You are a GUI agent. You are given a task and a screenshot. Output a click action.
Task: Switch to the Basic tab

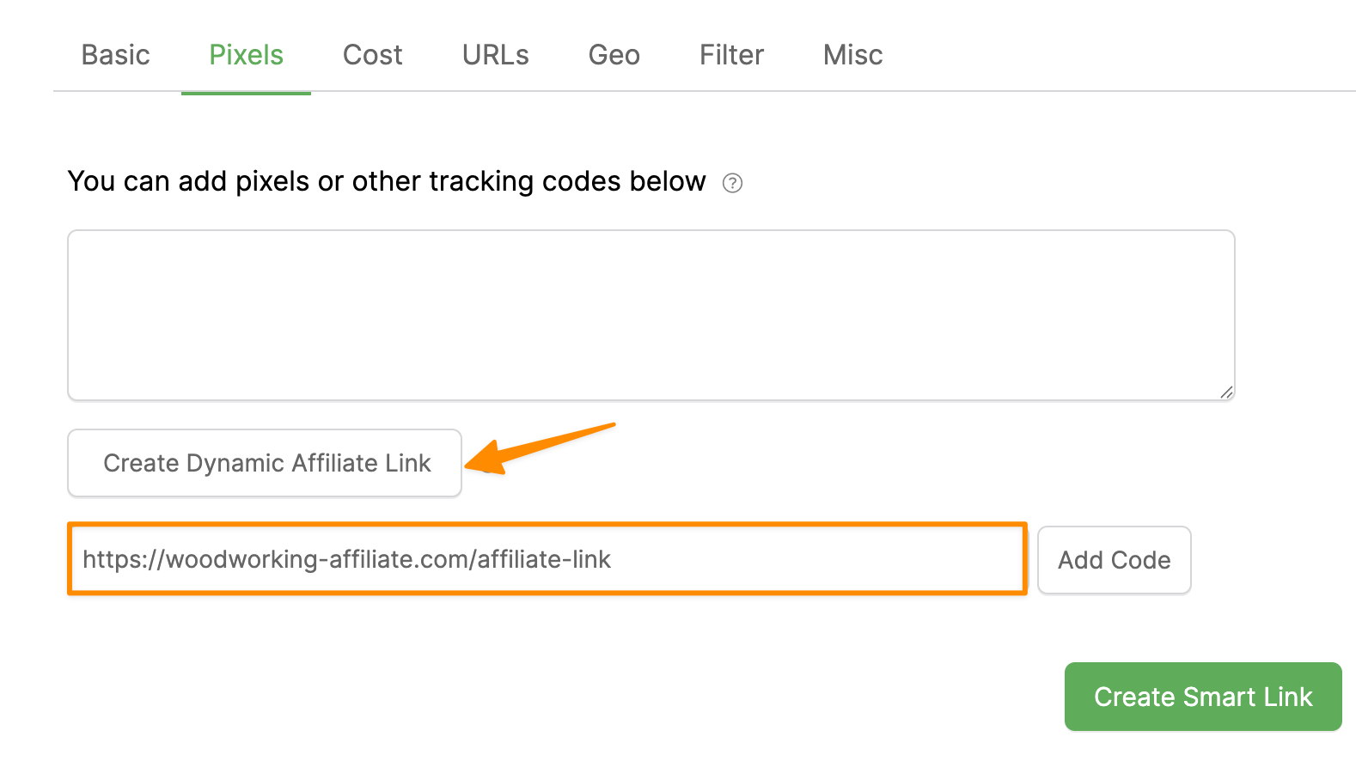(116, 55)
